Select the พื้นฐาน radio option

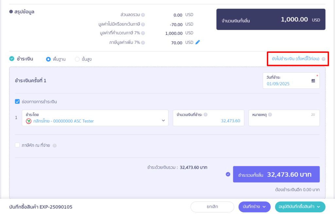pos(48,59)
